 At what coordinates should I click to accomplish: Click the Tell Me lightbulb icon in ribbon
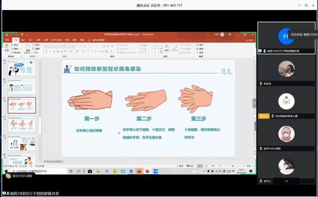pyautogui.click(x=89, y=40)
